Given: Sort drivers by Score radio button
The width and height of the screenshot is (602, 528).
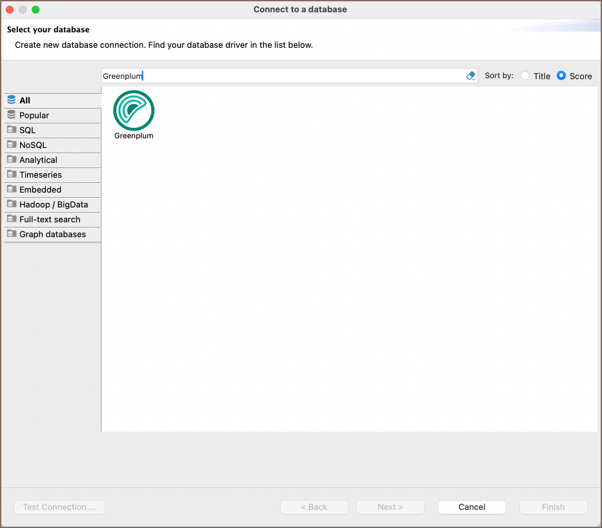Looking at the screenshot, I should click(561, 76).
